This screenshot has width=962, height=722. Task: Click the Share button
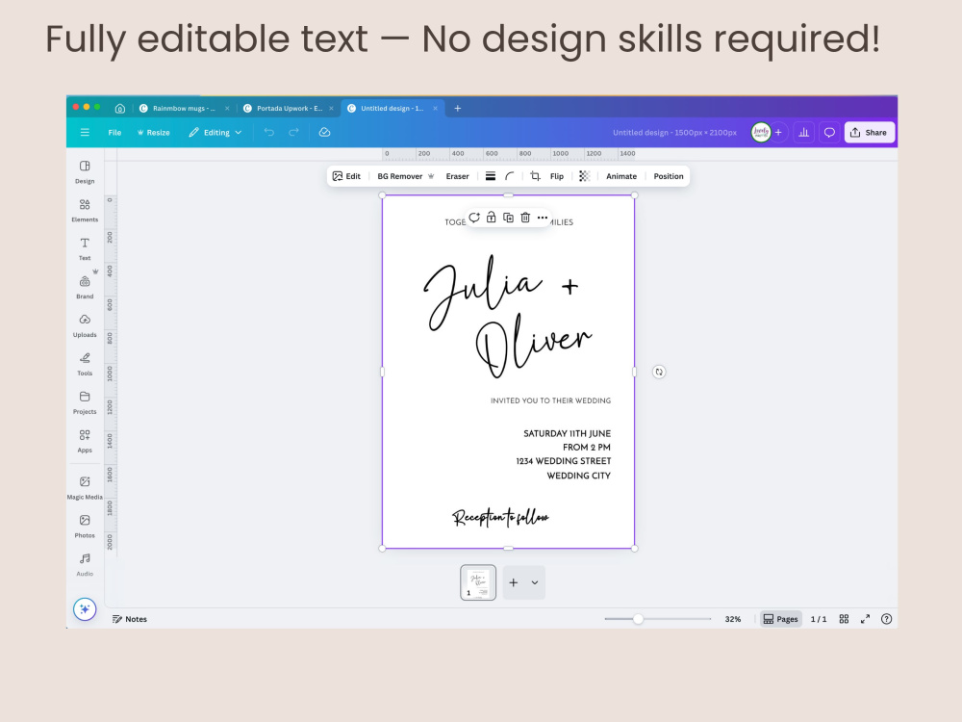coord(870,132)
